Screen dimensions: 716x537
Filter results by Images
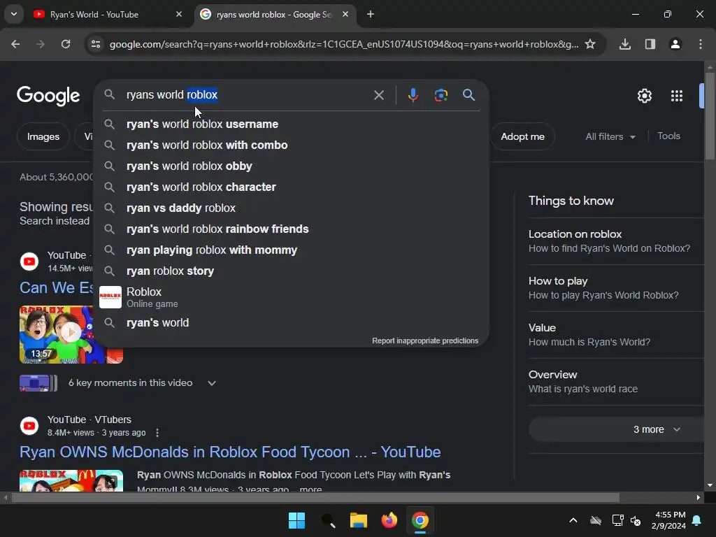(x=43, y=136)
